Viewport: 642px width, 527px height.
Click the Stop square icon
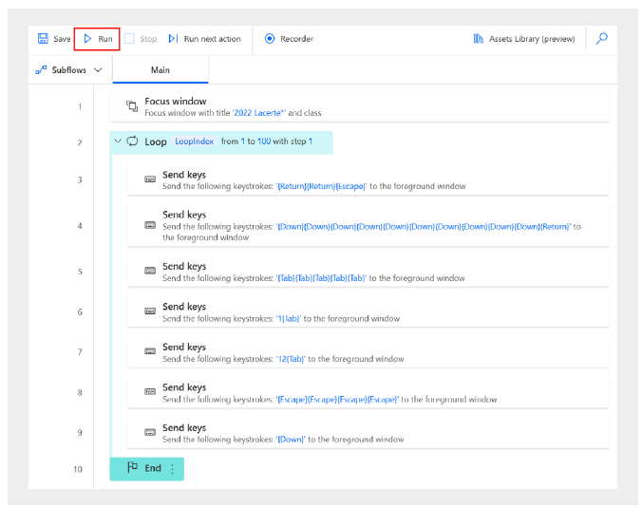[x=129, y=39]
